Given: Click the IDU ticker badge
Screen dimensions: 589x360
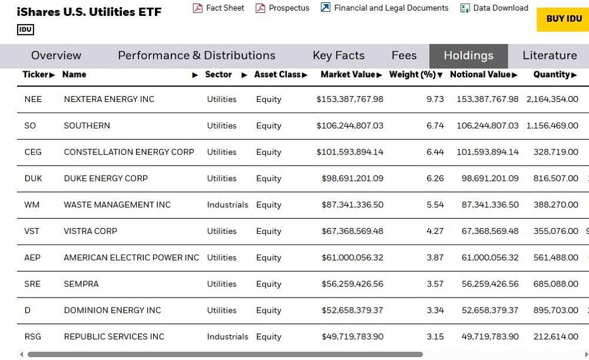Looking at the screenshot, I should 25,29.
